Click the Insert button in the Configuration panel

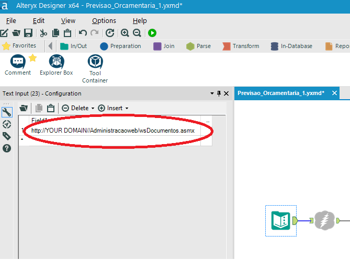tap(110, 108)
